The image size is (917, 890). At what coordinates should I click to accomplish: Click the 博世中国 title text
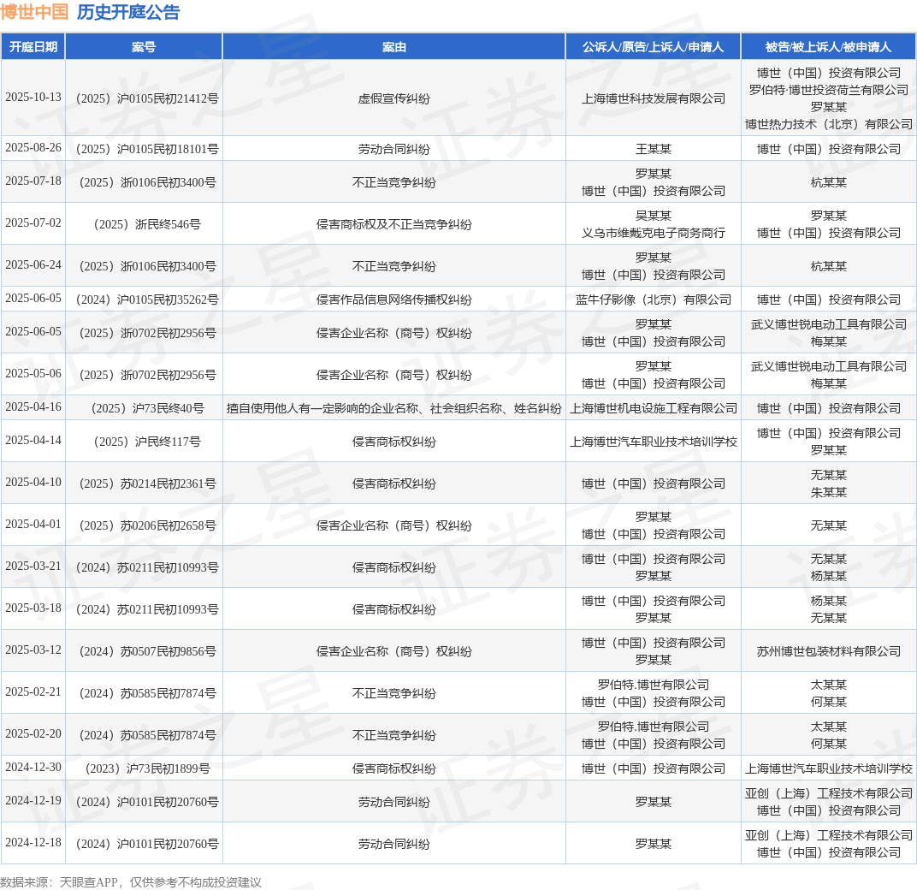(x=34, y=12)
